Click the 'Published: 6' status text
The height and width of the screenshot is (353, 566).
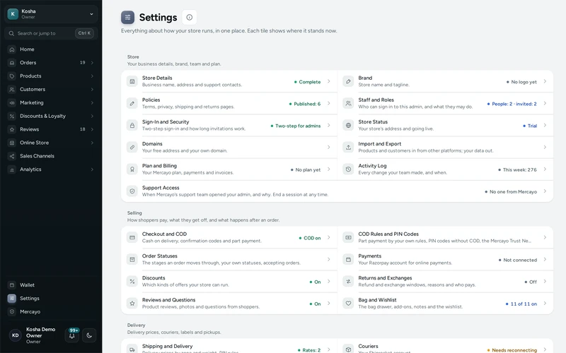pyautogui.click(x=305, y=104)
